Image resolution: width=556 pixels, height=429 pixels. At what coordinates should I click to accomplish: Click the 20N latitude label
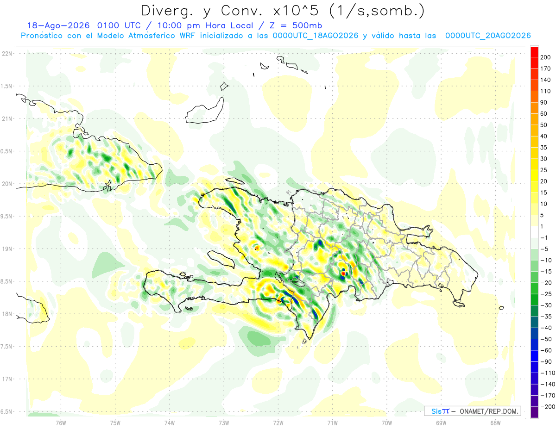pos(6,184)
